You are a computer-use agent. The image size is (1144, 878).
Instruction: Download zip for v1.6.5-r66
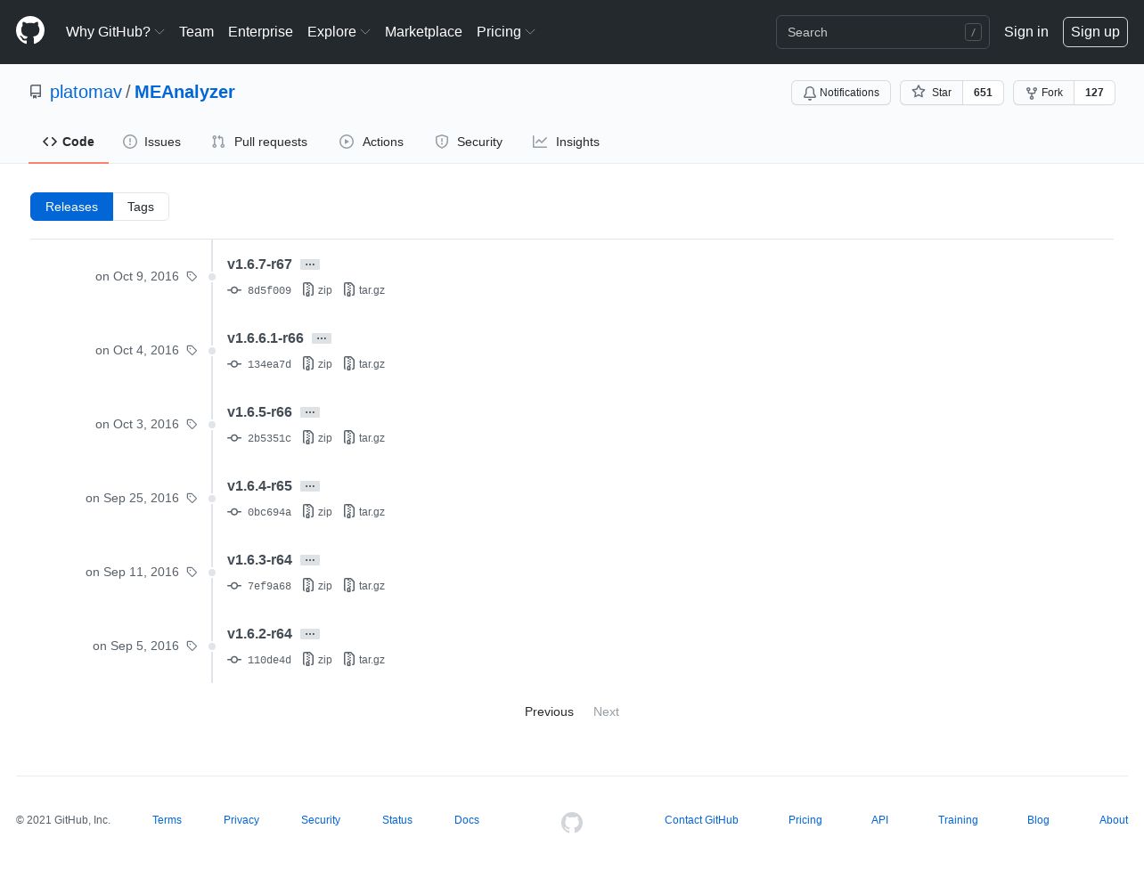click(317, 438)
